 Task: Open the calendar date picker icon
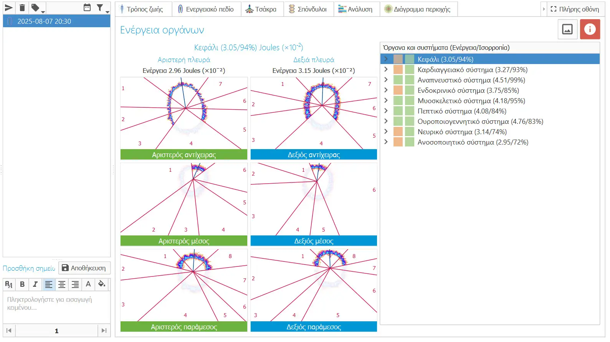[x=87, y=8]
